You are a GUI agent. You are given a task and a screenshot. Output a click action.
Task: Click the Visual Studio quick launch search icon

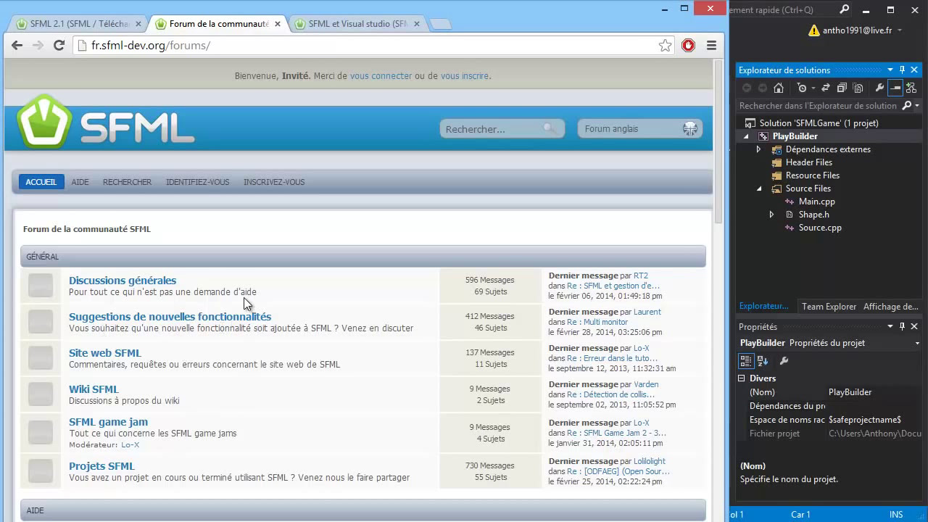click(x=844, y=9)
